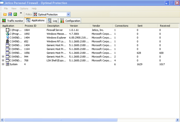
Task: Click the sent value 1629
Action: (x=139, y=64)
